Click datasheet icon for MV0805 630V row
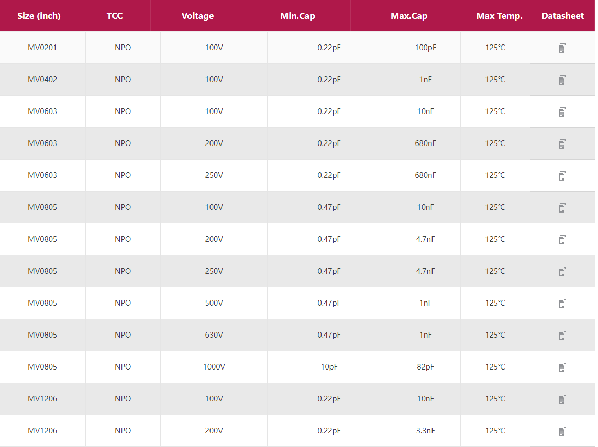 coord(562,336)
